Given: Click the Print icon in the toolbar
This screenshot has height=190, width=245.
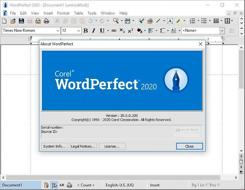Looking at the screenshot, I should click(46, 21).
